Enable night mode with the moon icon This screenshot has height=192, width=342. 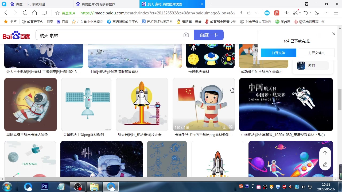316,13
